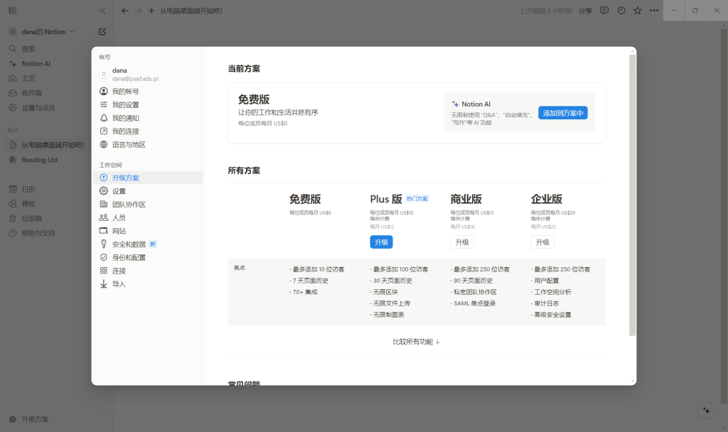728x432 pixels.
Task: Select 我的帐号 in settings menu
Action: click(x=149, y=92)
